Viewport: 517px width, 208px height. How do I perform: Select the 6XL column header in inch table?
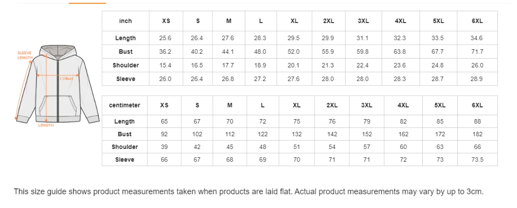[x=477, y=21]
